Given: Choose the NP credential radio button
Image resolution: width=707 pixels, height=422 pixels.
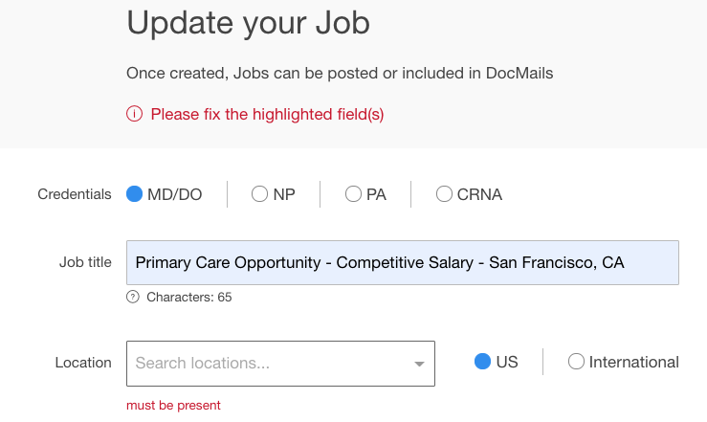Looking at the screenshot, I should [259, 194].
